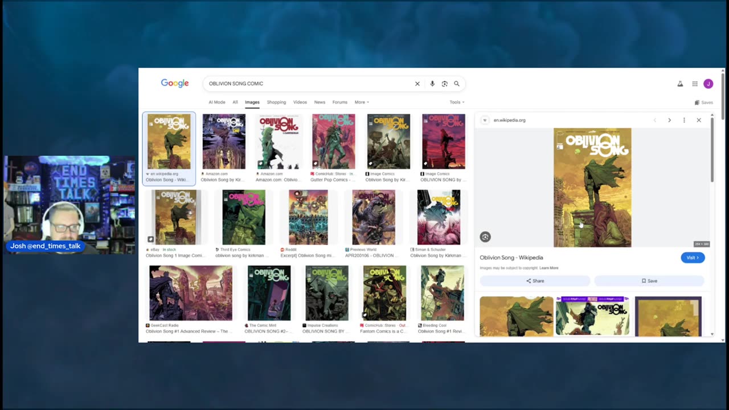Switch to the All results tab
Screen dimensions: 729x410
click(x=235, y=102)
